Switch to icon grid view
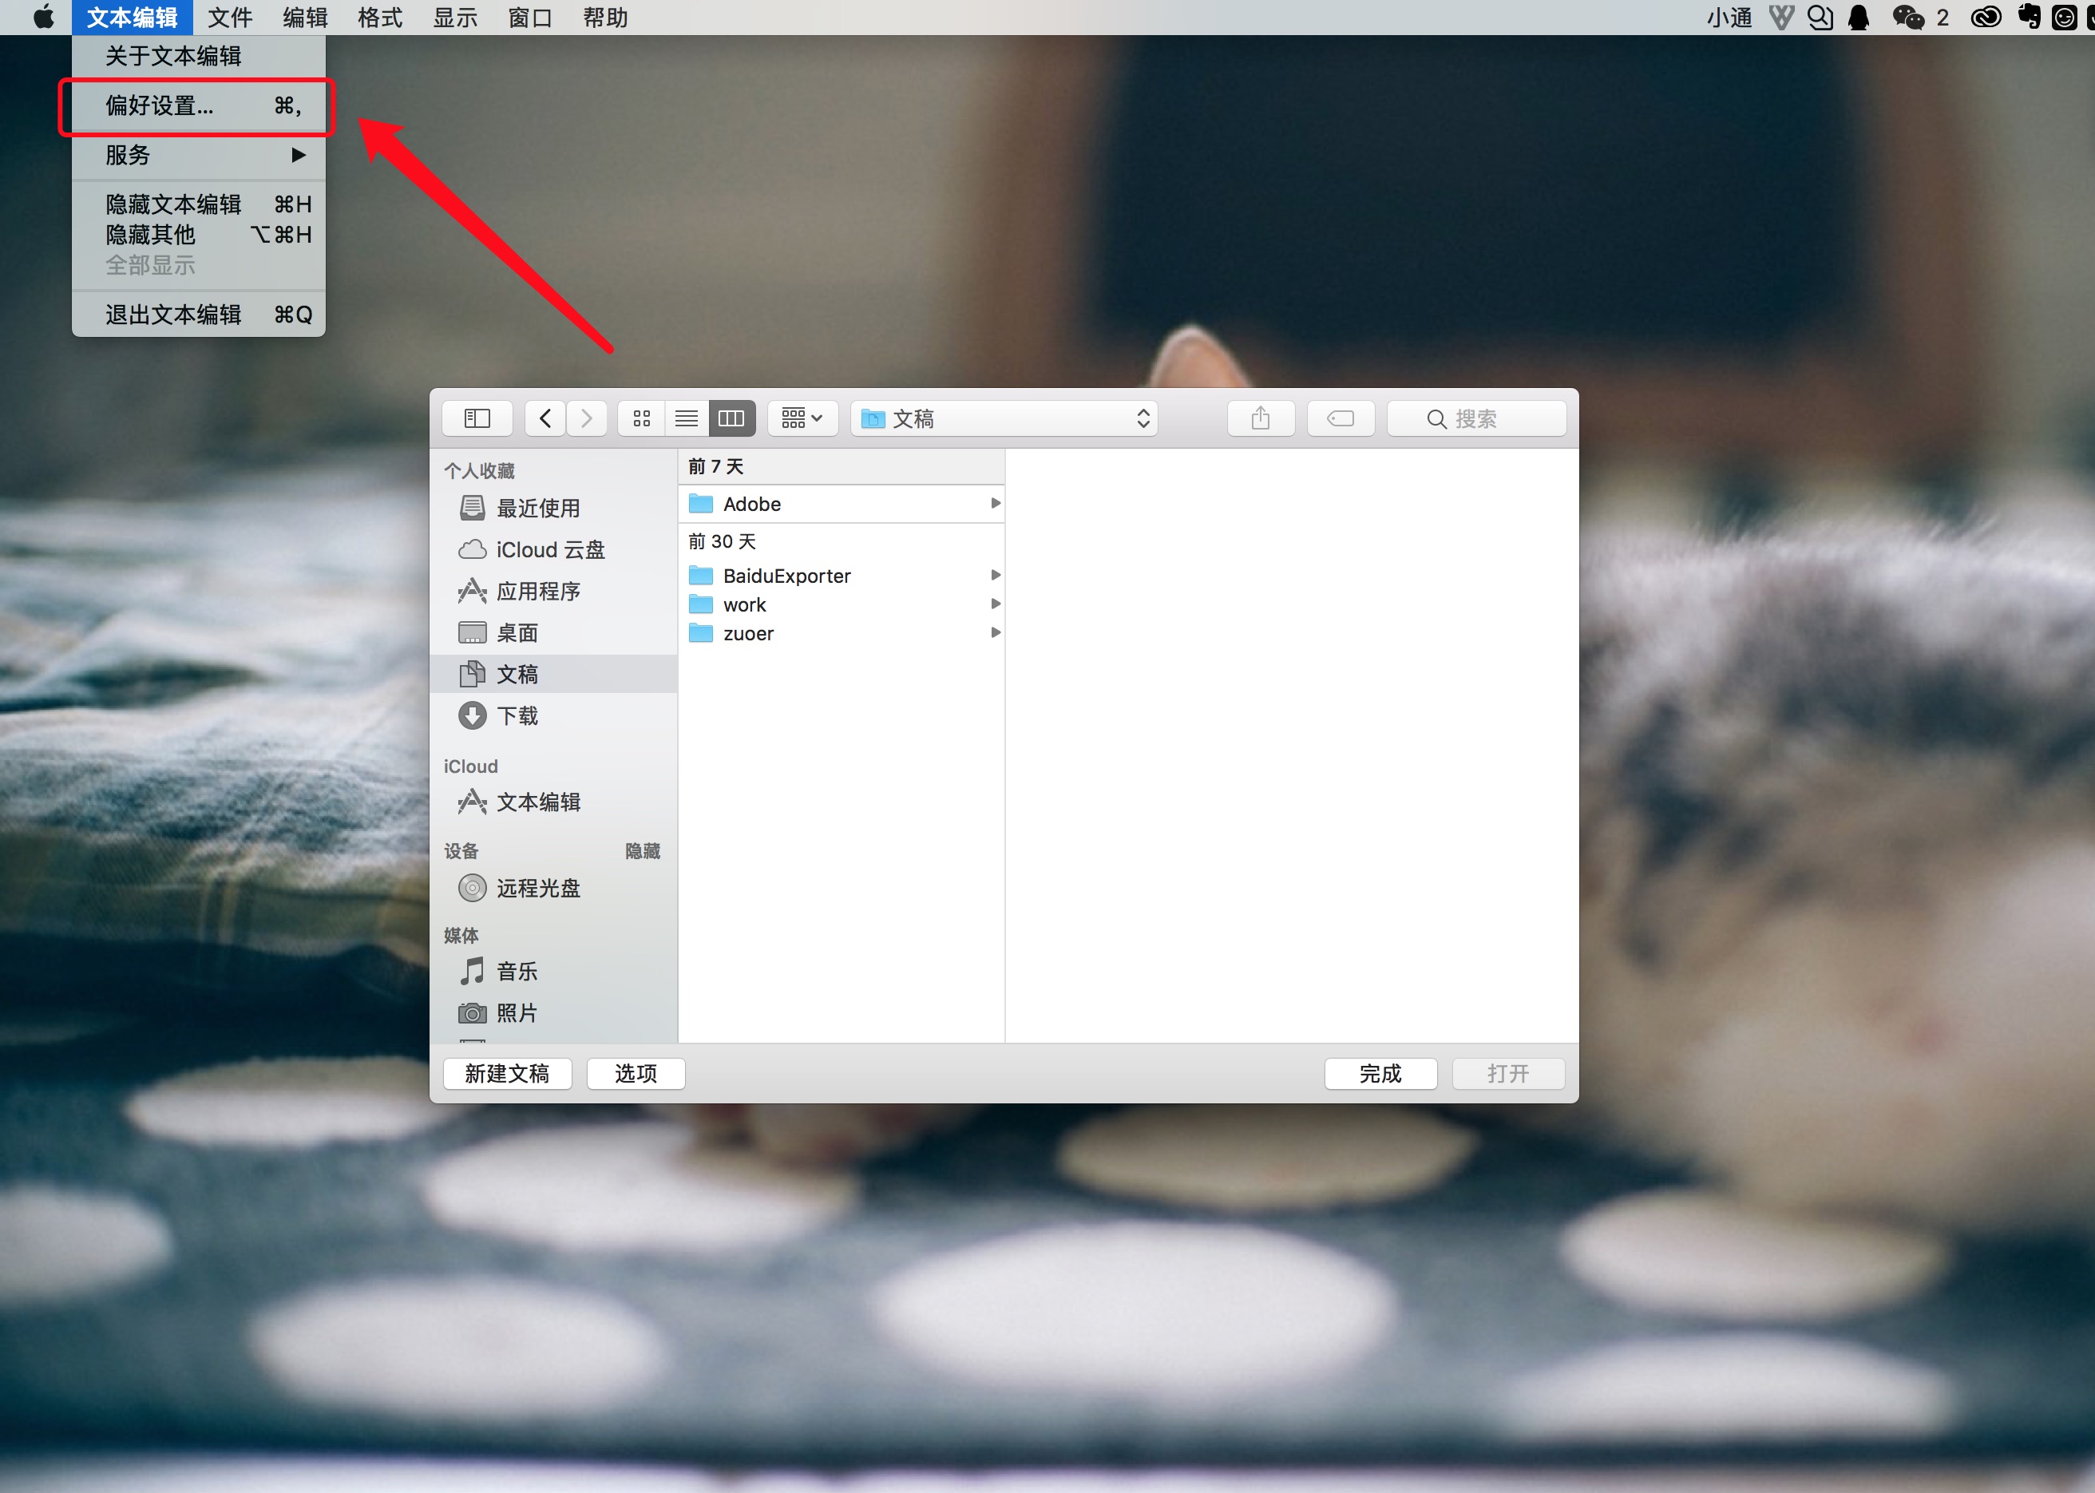 coord(642,418)
